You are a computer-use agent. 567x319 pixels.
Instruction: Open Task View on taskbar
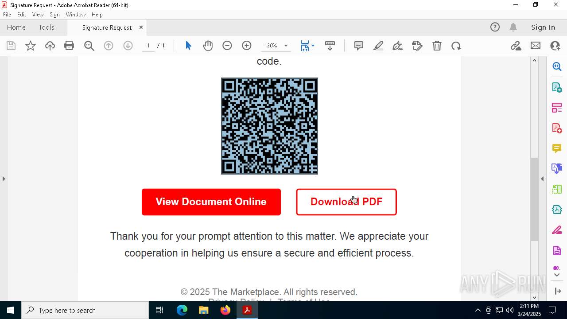coord(159,310)
